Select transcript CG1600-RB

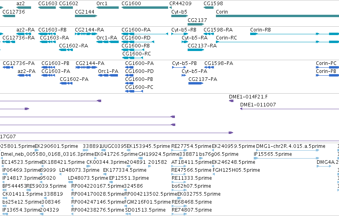133,50
